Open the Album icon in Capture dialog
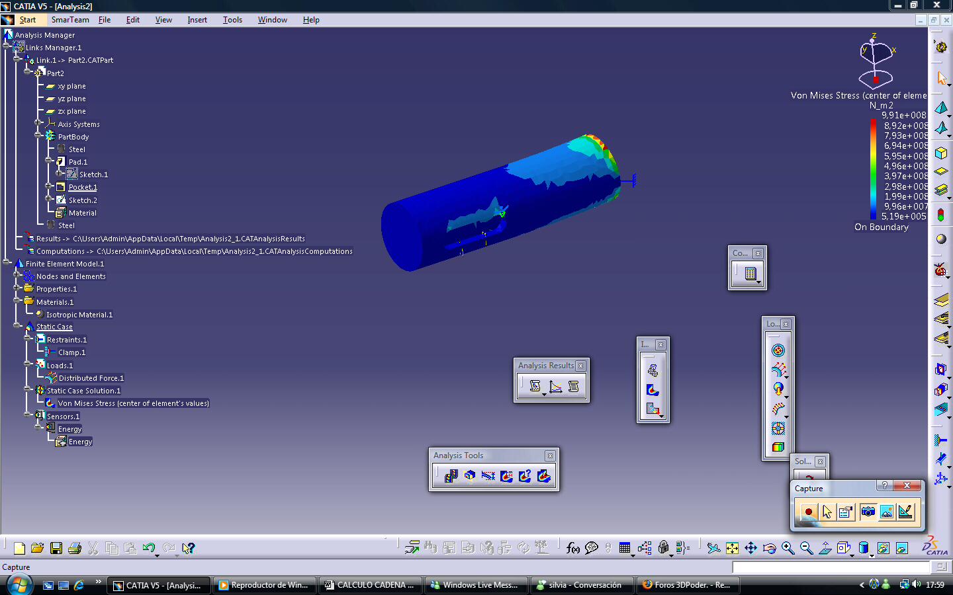 [887, 512]
